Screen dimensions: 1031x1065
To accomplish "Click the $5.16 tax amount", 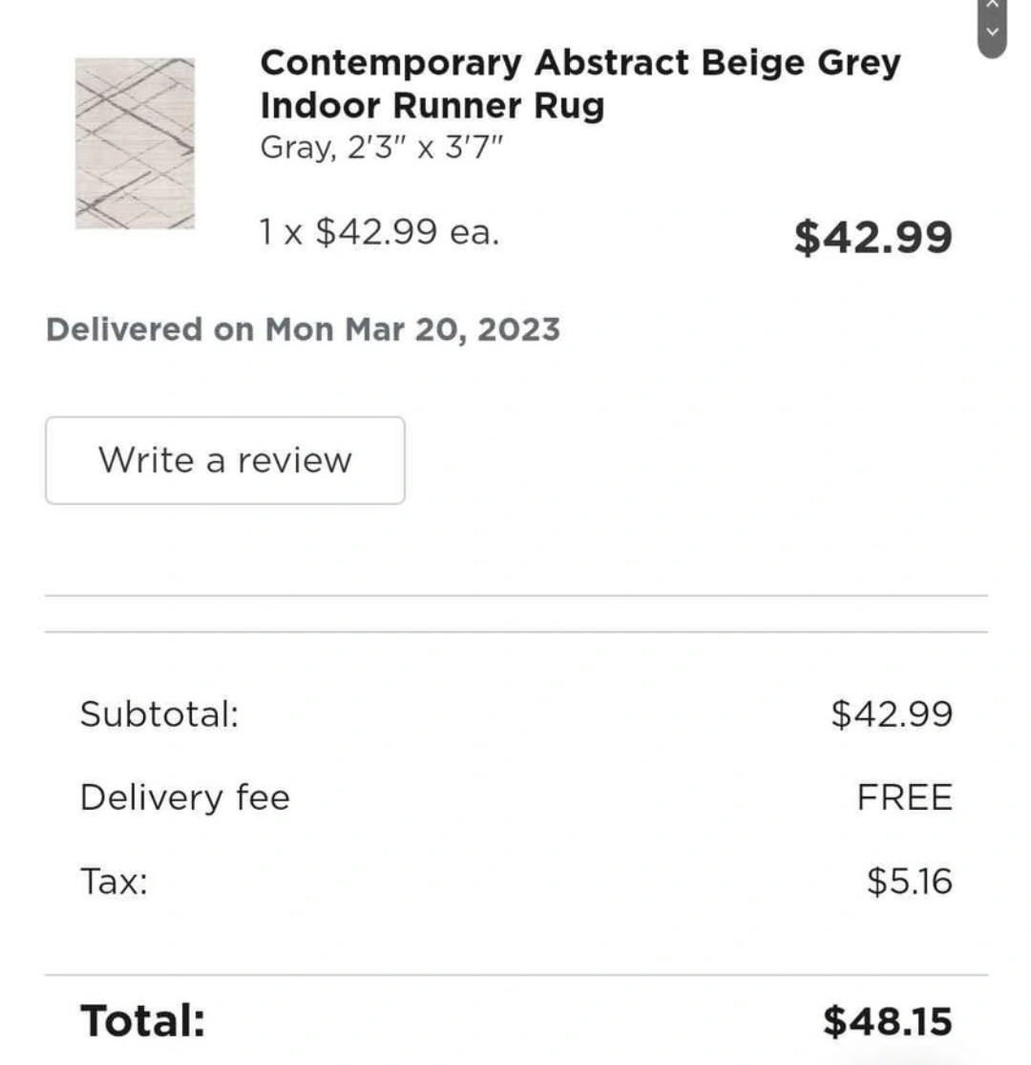I will tap(910, 882).
